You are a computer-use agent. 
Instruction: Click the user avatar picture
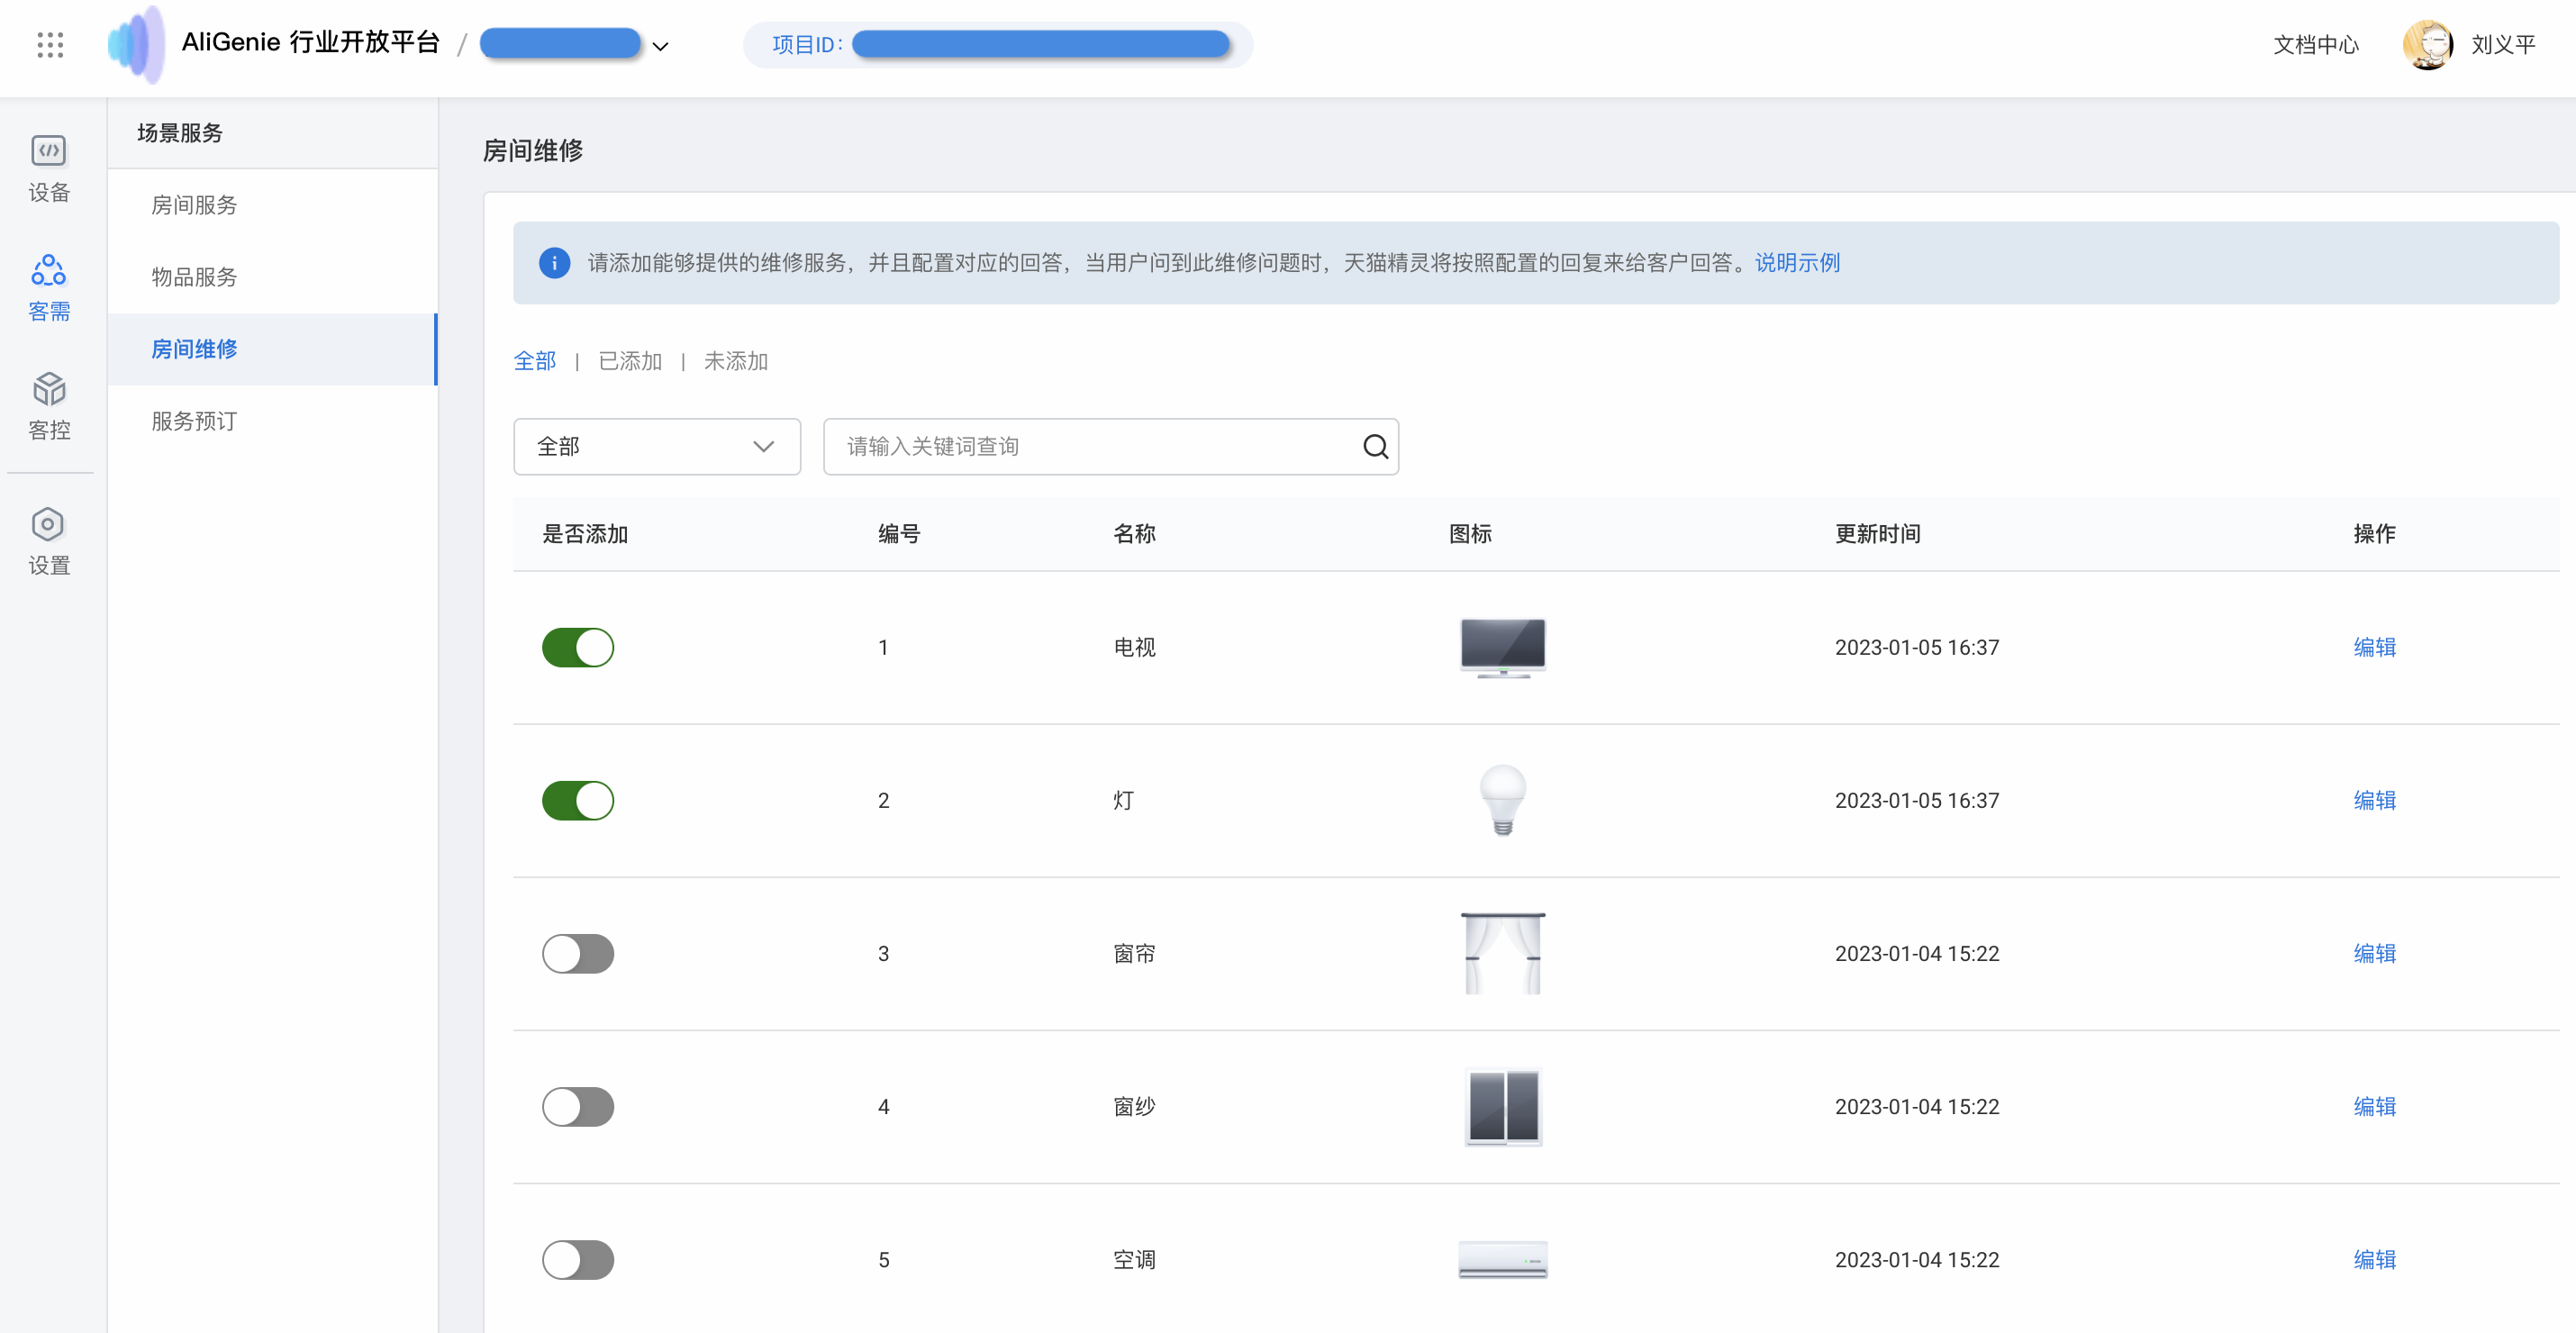click(2428, 45)
